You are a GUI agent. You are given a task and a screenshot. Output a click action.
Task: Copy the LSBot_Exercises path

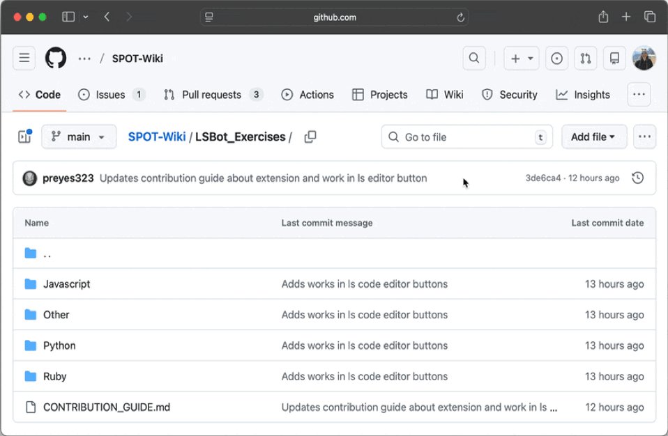(x=310, y=137)
